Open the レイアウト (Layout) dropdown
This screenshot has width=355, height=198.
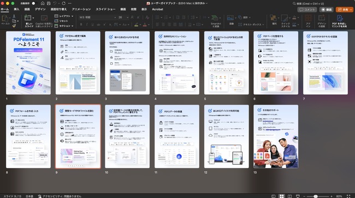[64, 16]
